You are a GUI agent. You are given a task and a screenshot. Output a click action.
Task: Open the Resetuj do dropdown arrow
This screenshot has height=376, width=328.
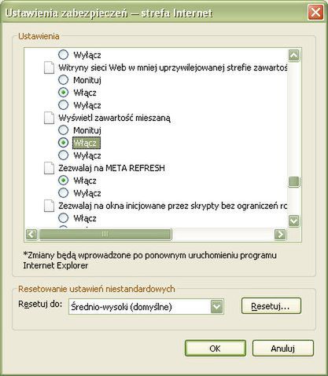(216, 306)
